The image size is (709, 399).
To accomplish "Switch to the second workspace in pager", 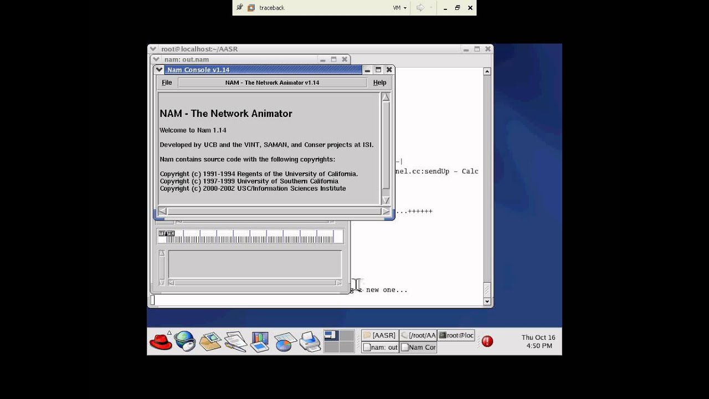I will (347, 335).
